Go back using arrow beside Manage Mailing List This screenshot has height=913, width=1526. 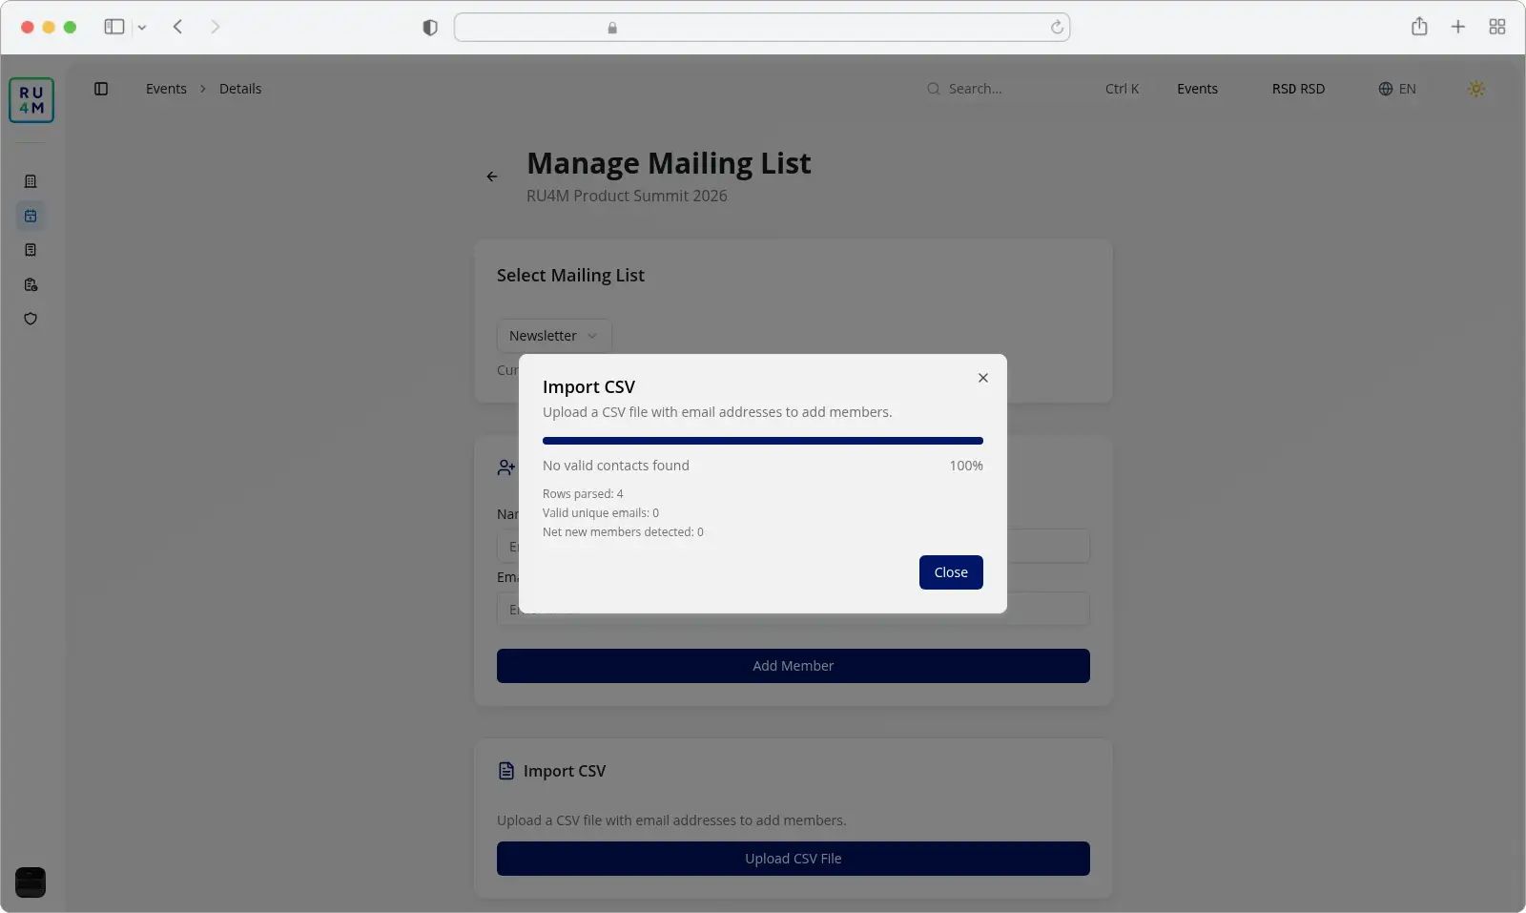pos(492,176)
